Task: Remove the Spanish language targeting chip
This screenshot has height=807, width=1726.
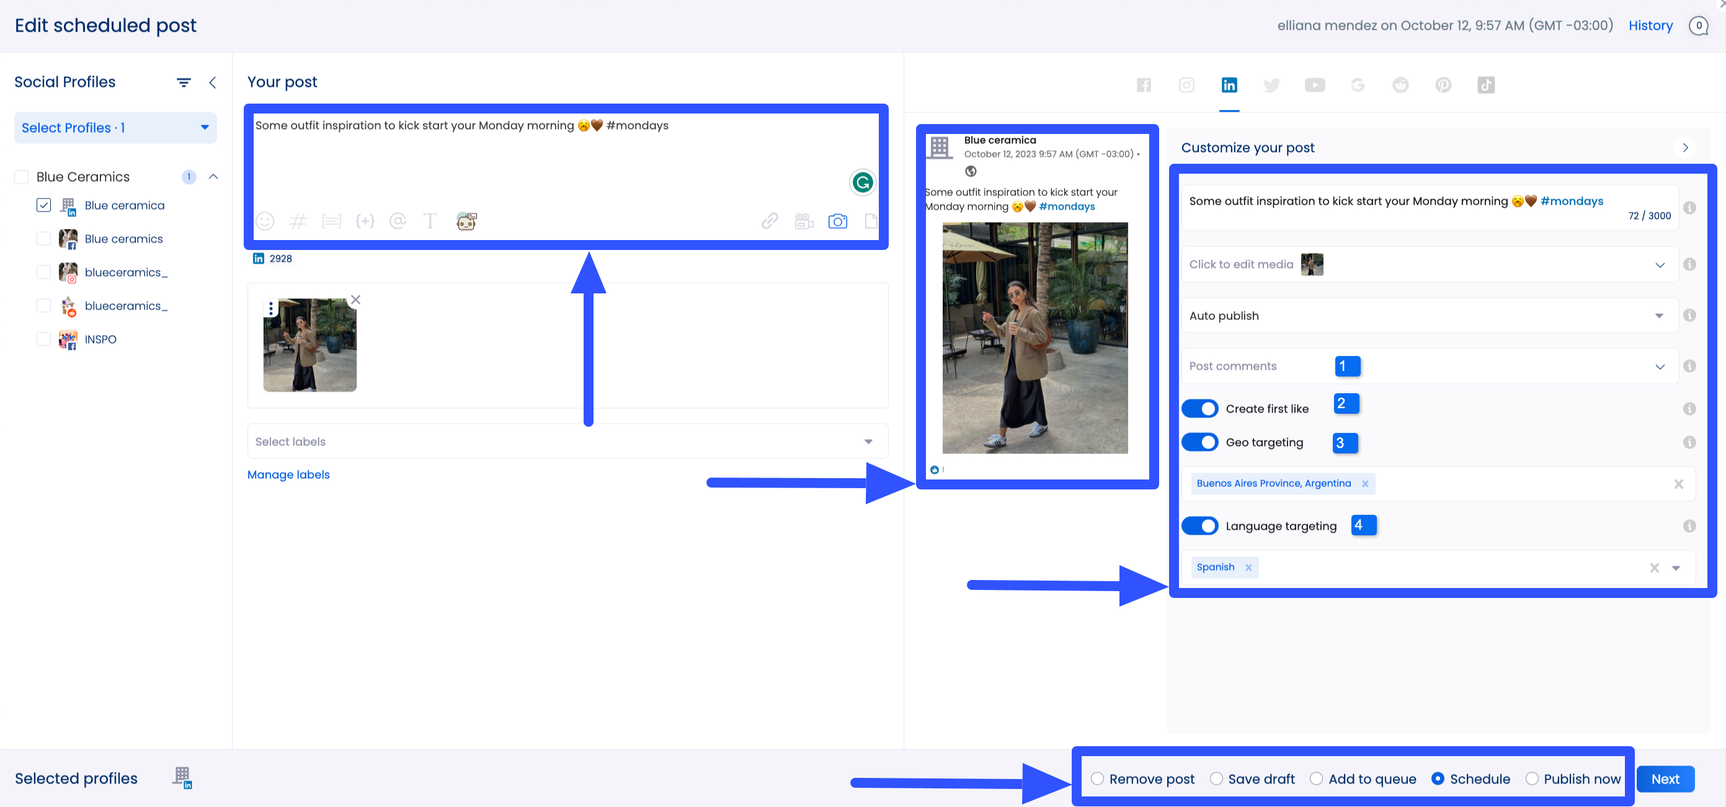Action: [1248, 567]
